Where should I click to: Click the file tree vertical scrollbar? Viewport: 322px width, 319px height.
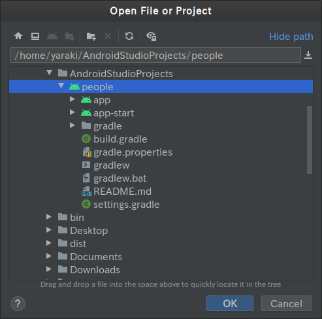pyautogui.click(x=310, y=140)
